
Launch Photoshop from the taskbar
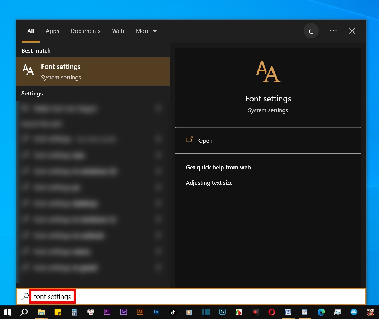point(222,312)
